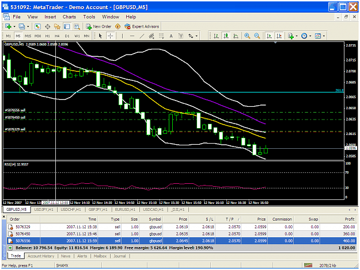Switch chart to D1 timeframe
Viewport: 360px width, 270px height.
pyautogui.click(x=67, y=36)
